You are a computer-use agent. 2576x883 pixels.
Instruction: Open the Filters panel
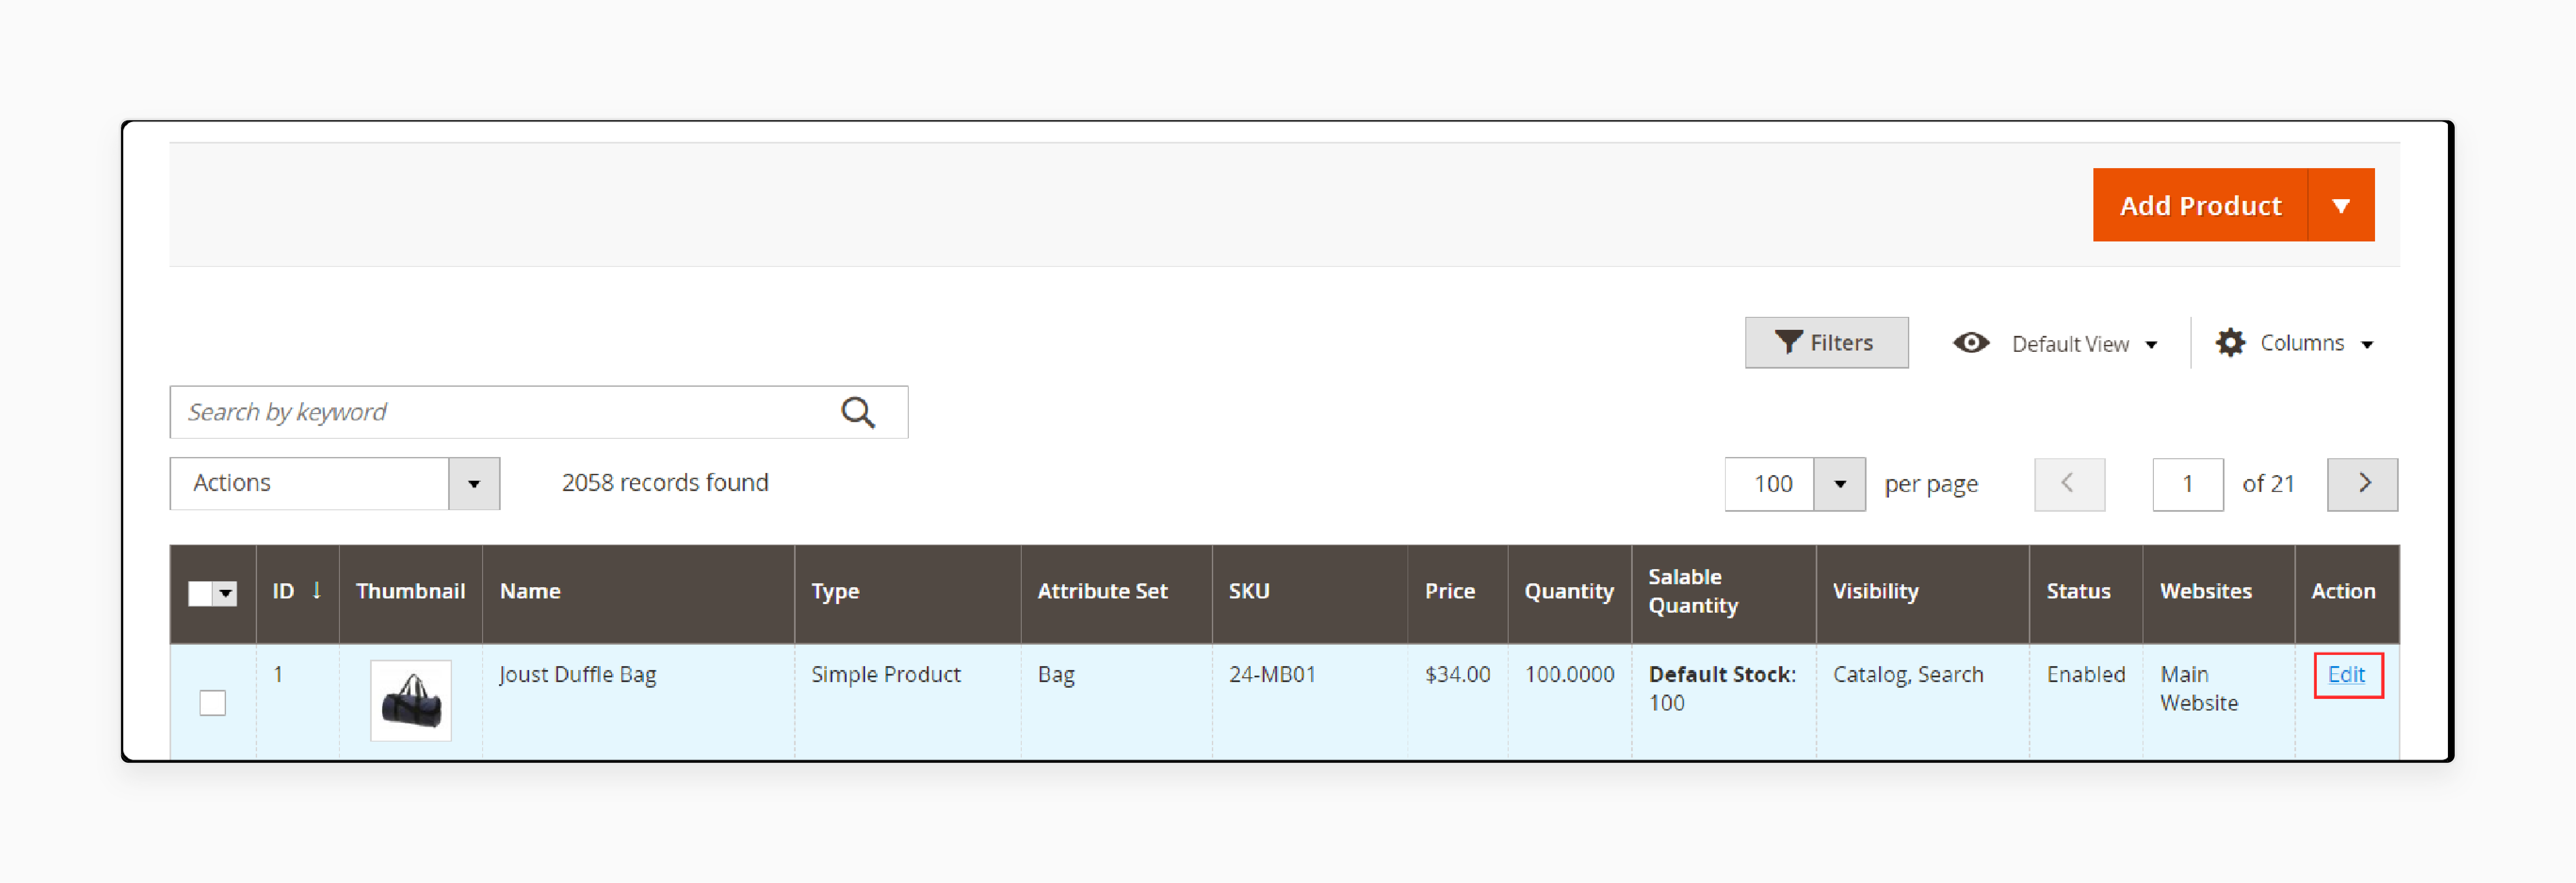click(1826, 343)
